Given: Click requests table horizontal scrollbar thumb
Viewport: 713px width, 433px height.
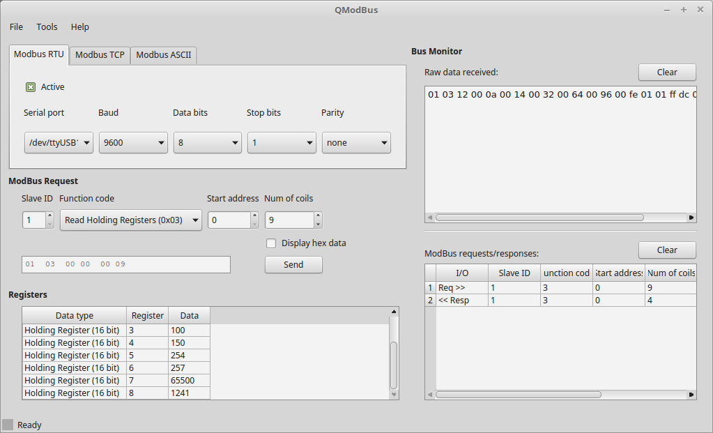Looking at the screenshot, I should click(x=519, y=395).
